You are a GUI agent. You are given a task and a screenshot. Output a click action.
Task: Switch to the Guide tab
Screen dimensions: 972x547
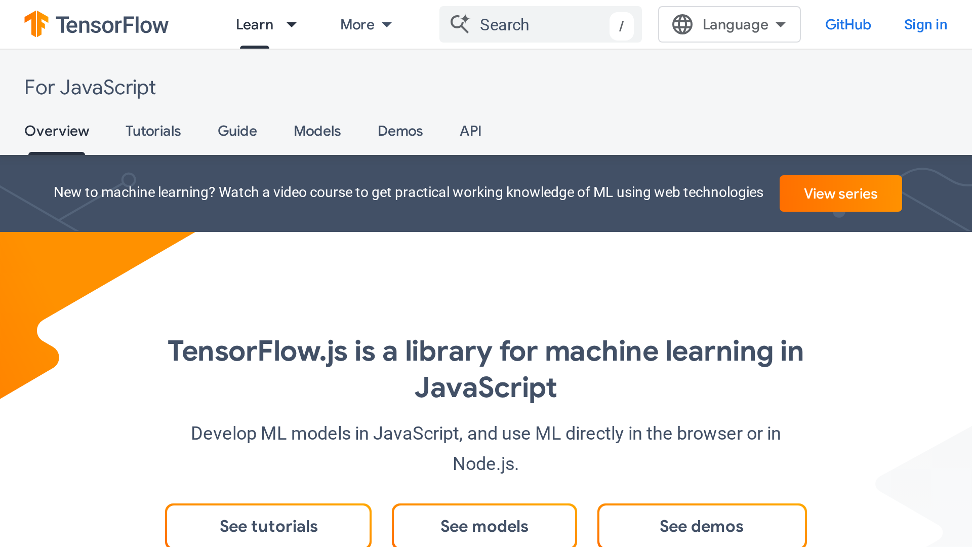pyautogui.click(x=237, y=131)
